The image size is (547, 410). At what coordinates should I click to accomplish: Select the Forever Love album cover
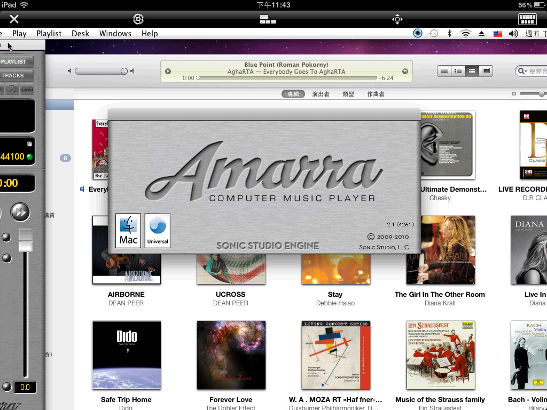(x=231, y=355)
